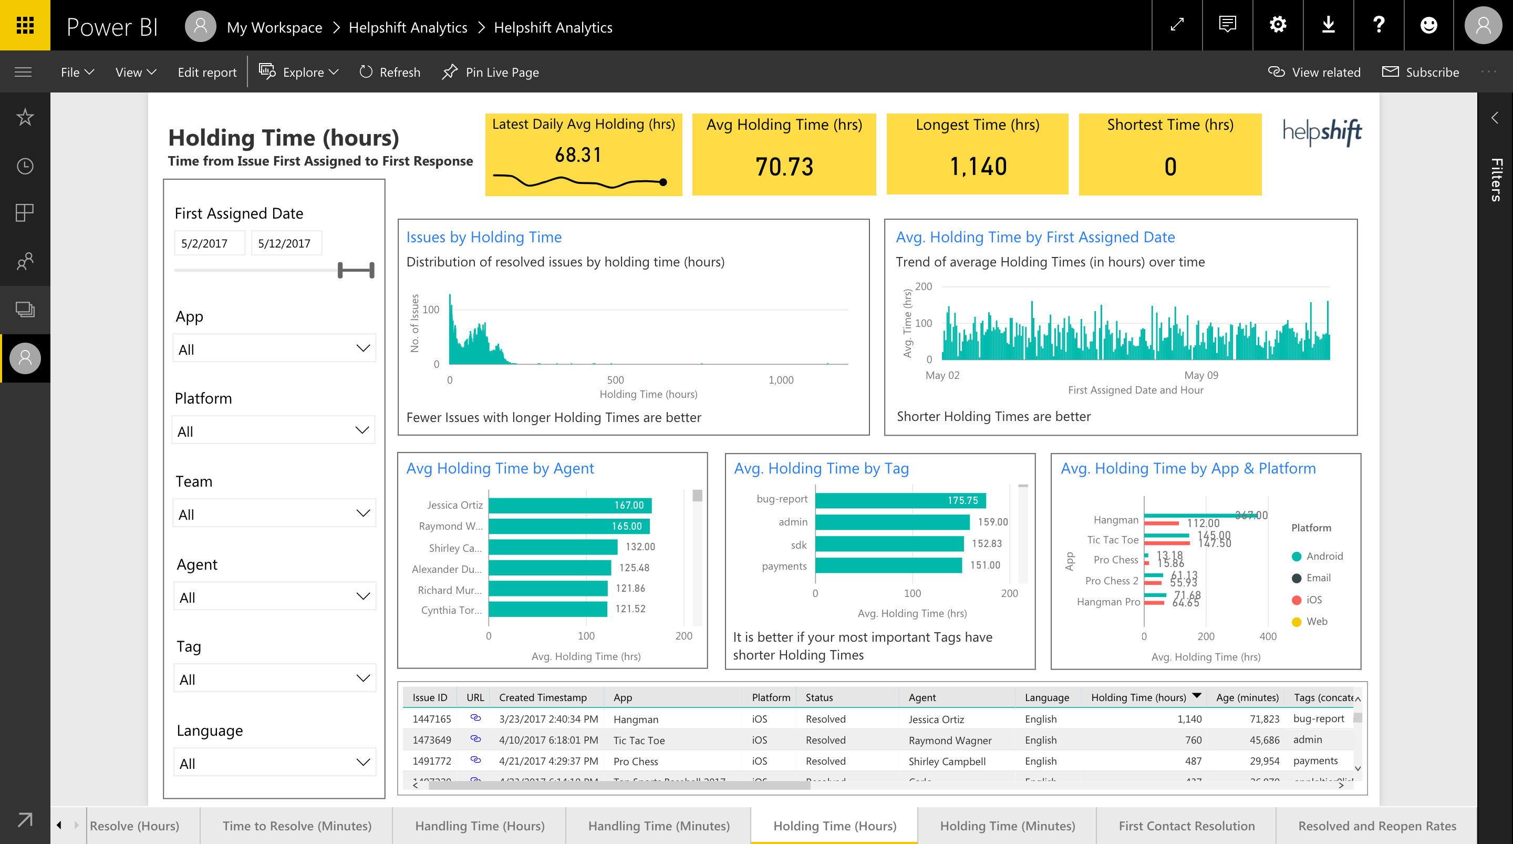Open the Language filter dropdown
The image size is (1513, 844).
[274, 763]
